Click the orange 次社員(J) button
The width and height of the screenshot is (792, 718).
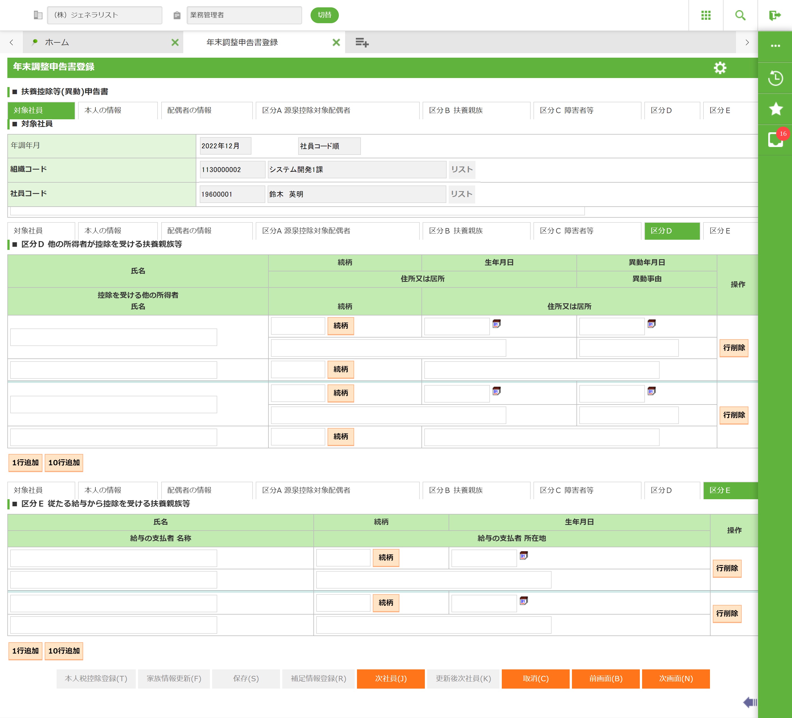[x=391, y=678]
